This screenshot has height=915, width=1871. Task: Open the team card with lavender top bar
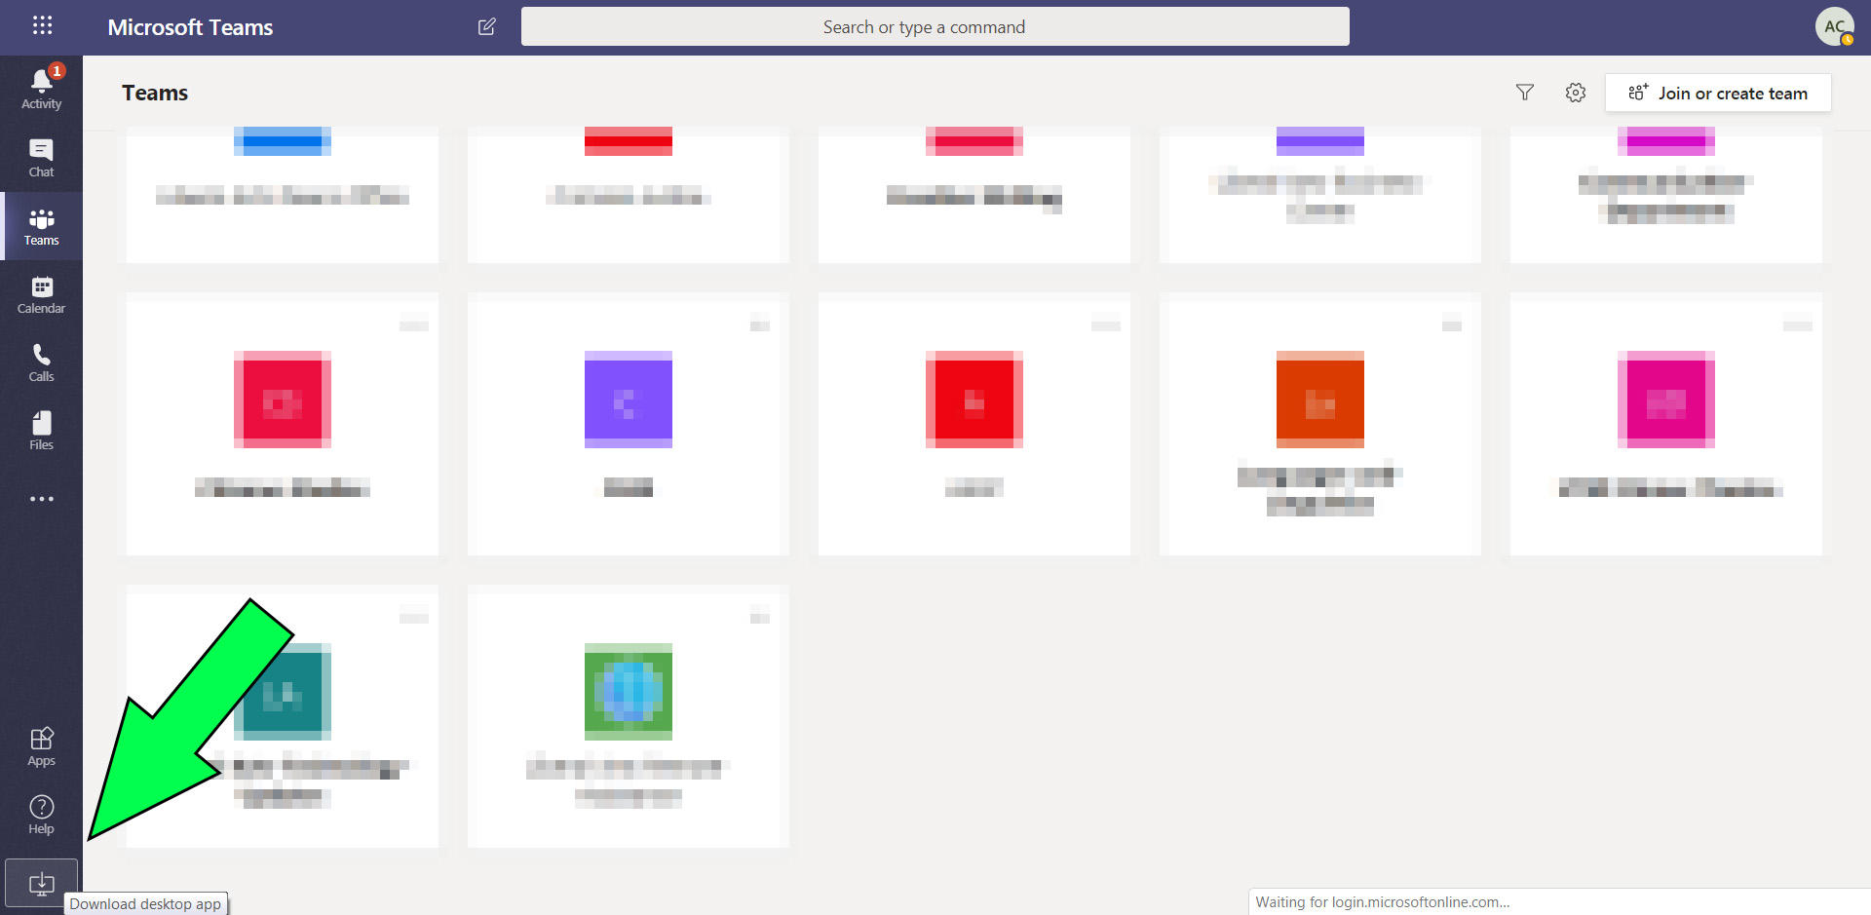pyautogui.click(x=1320, y=195)
